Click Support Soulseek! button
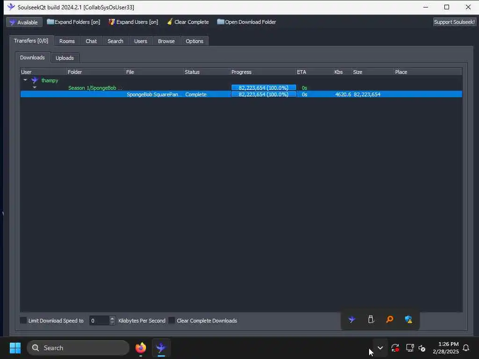 click(454, 22)
